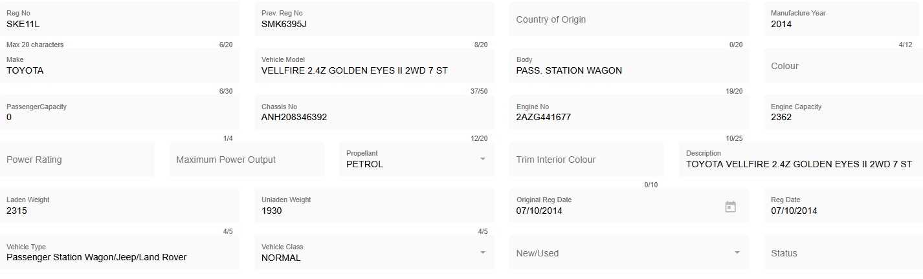Click the Maximum Power Output field
The width and height of the screenshot is (923, 279).
tap(247, 160)
